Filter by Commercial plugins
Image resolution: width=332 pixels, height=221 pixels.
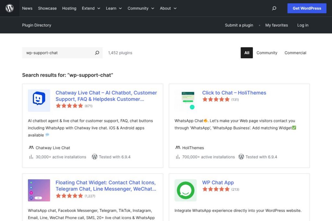click(x=295, y=53)
